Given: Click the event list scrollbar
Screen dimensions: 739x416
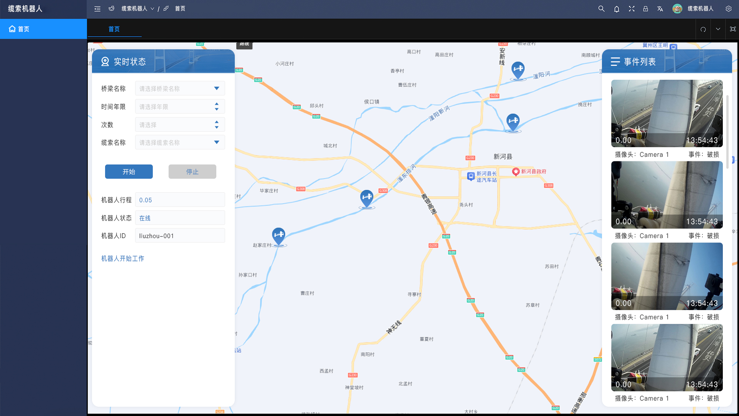Looking at the screenshot, I should pyautogui.click(x=727, y=131).
